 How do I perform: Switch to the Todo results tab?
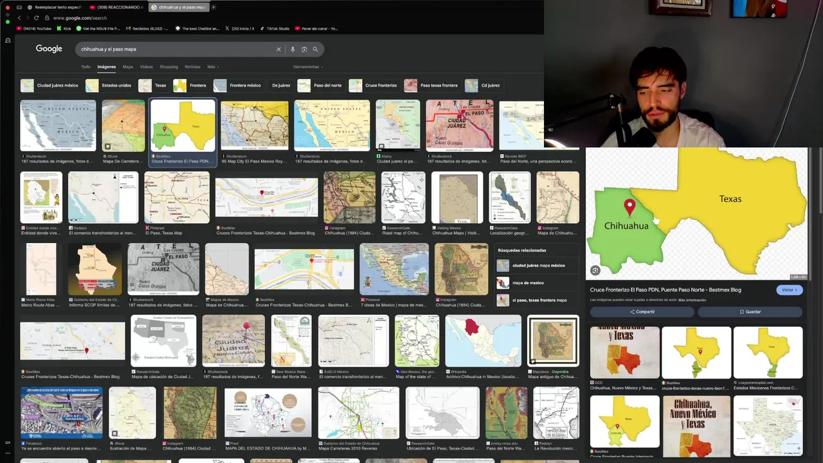pyautogui.click(x=86, y=67)
